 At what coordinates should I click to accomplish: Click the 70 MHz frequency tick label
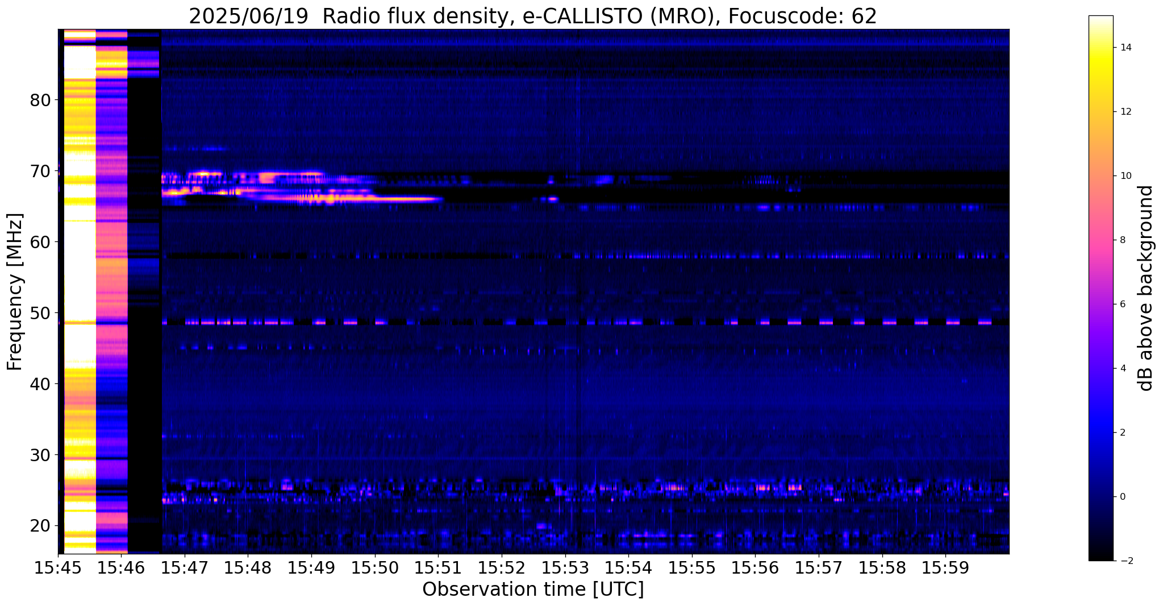coord(40,171)
